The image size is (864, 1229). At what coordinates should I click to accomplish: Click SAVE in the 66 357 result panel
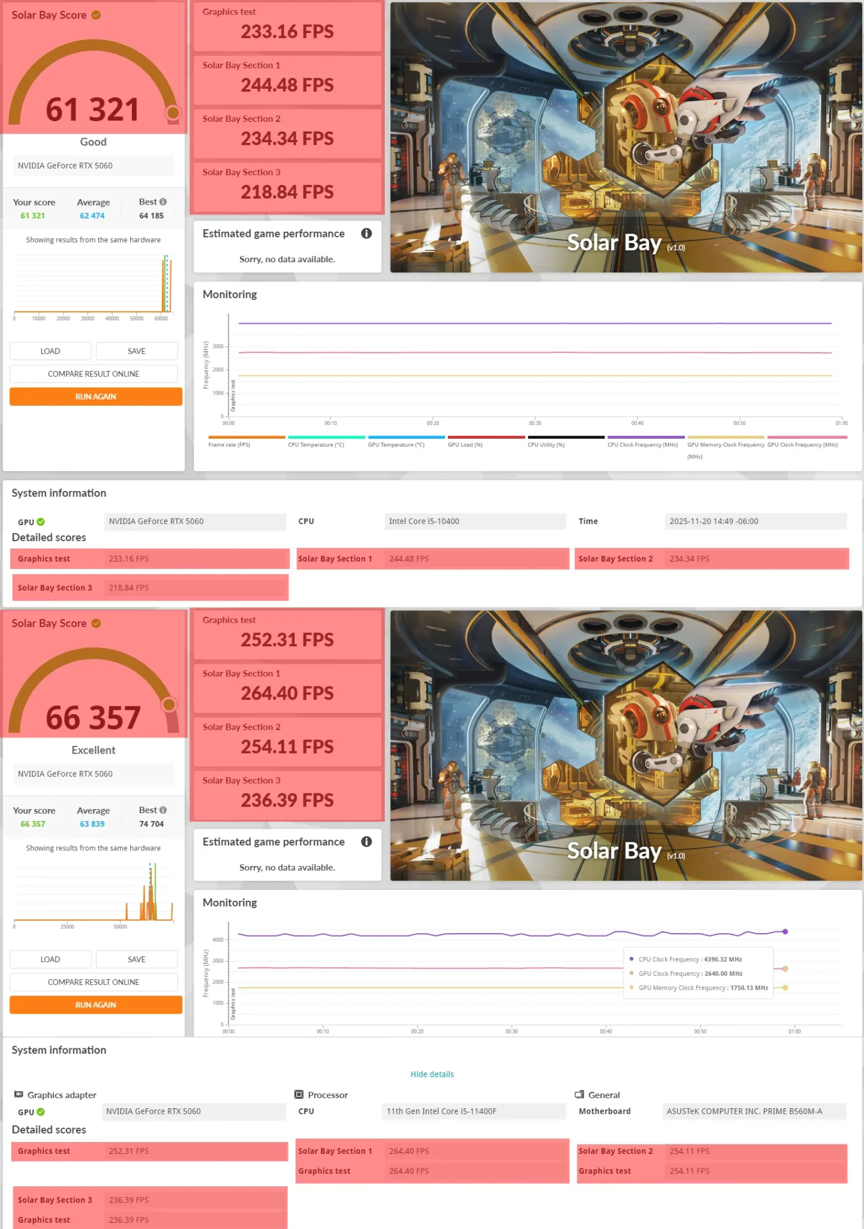tap(137, 960)
